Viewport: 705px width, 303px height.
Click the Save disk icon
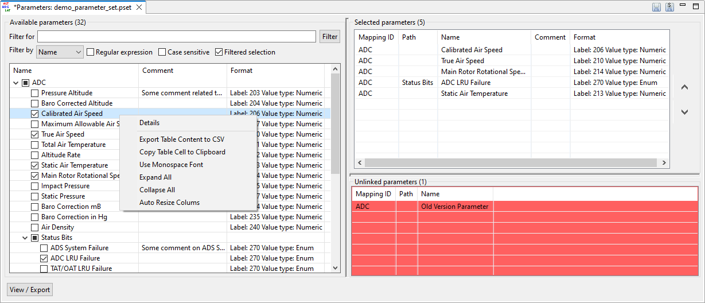click(x=656, y=7)
